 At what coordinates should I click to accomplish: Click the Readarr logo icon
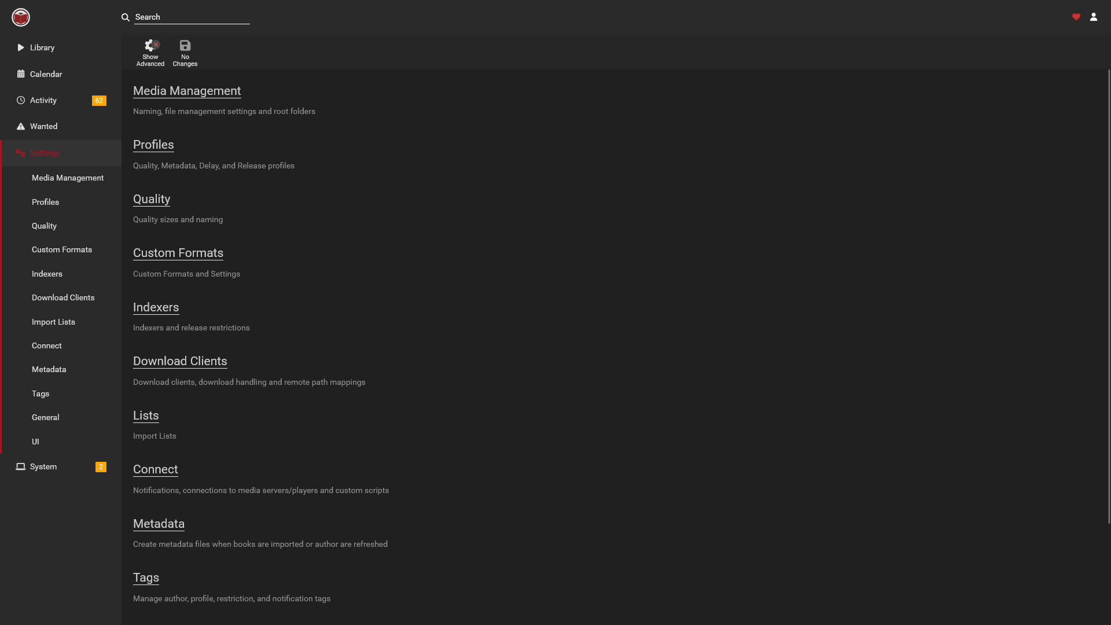click(21, 17)
